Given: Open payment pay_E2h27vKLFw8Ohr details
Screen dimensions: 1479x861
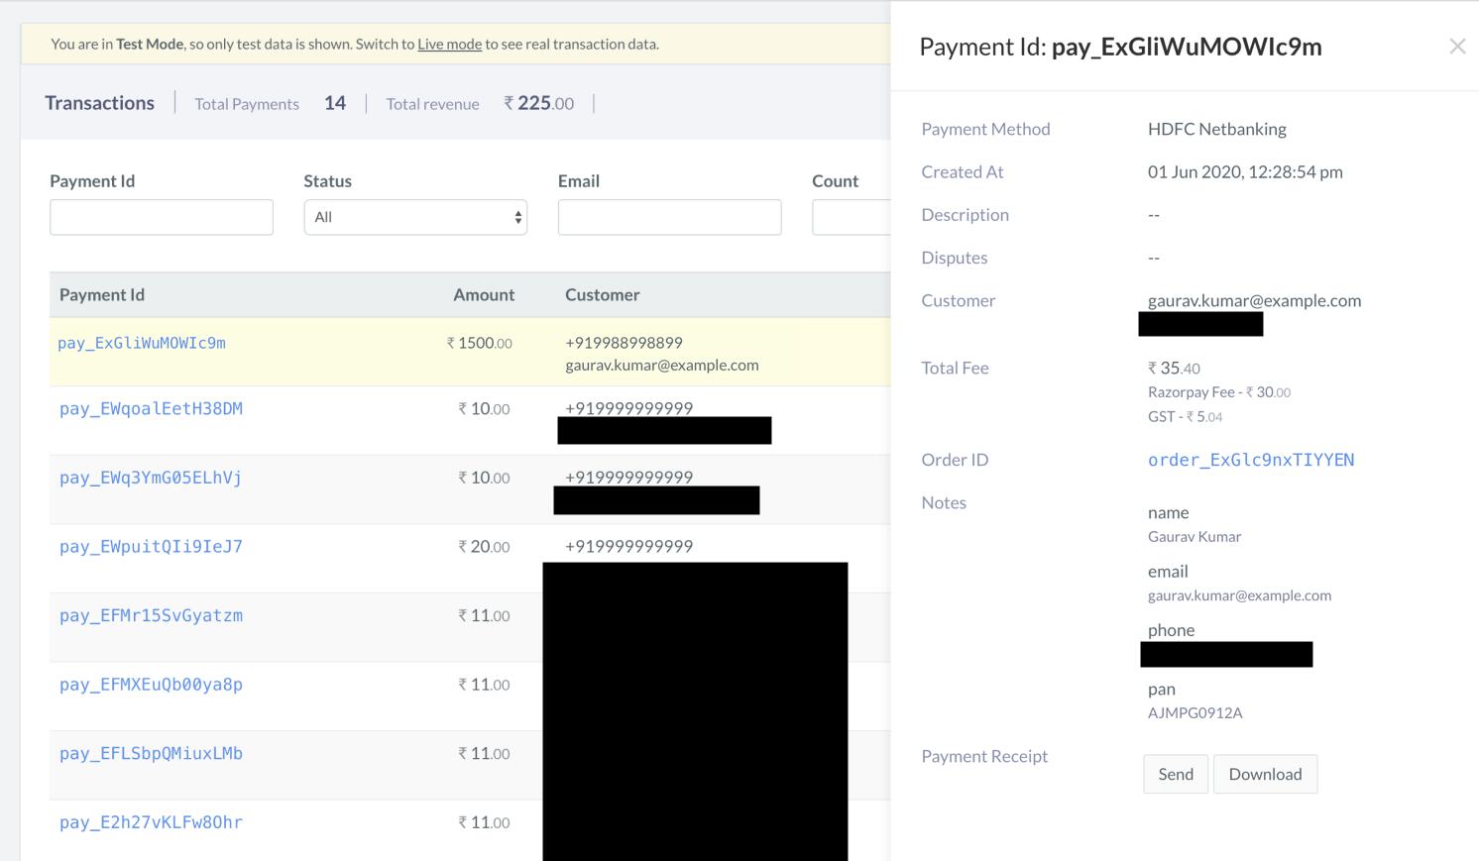Looking at the screenshot, I should coord(150,821).
